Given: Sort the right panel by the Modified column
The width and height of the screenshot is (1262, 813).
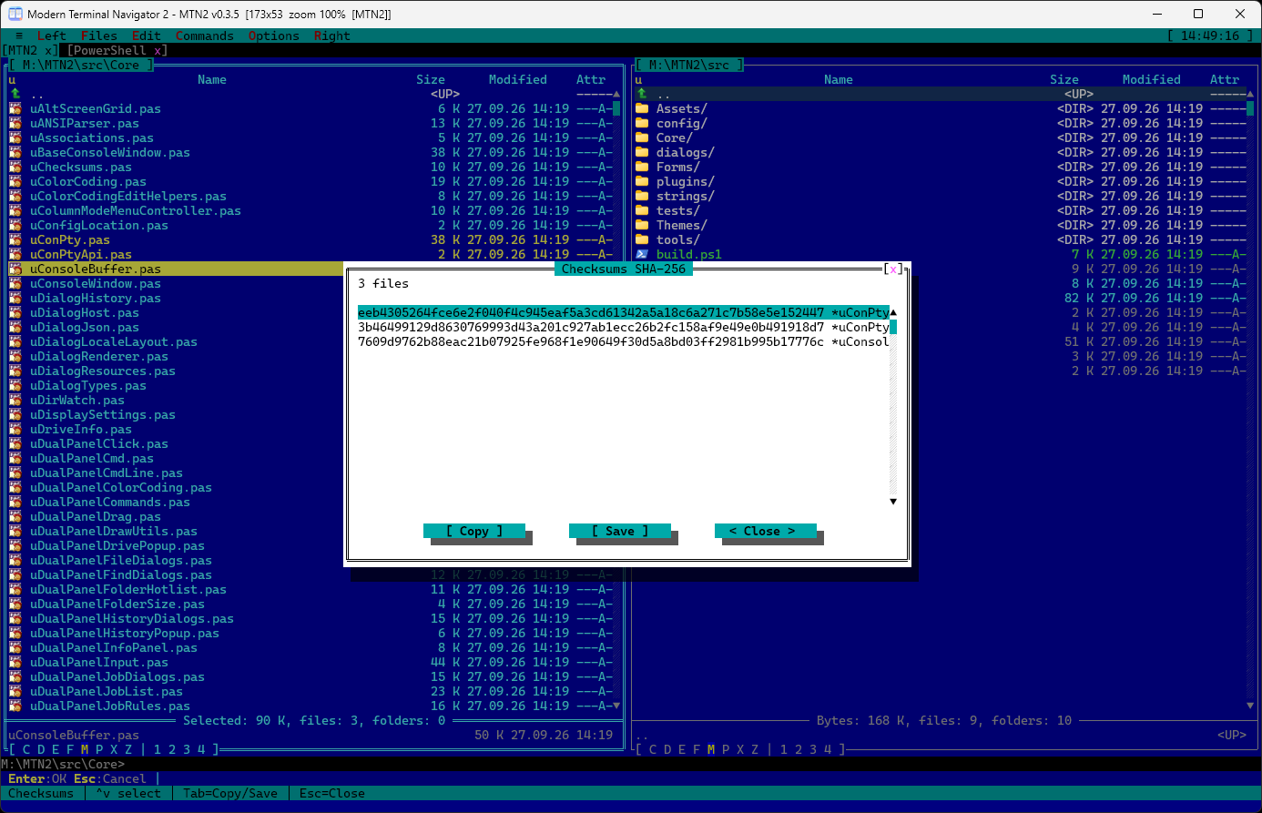Looking at the screenshot, I should coord(1152,79).
